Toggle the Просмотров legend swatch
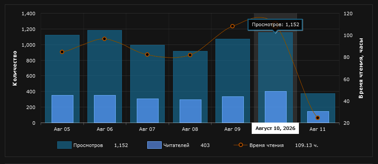 (64, 145)
